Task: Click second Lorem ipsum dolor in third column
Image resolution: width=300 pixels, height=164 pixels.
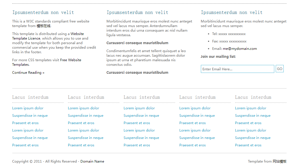Action: tap(139, 130)
